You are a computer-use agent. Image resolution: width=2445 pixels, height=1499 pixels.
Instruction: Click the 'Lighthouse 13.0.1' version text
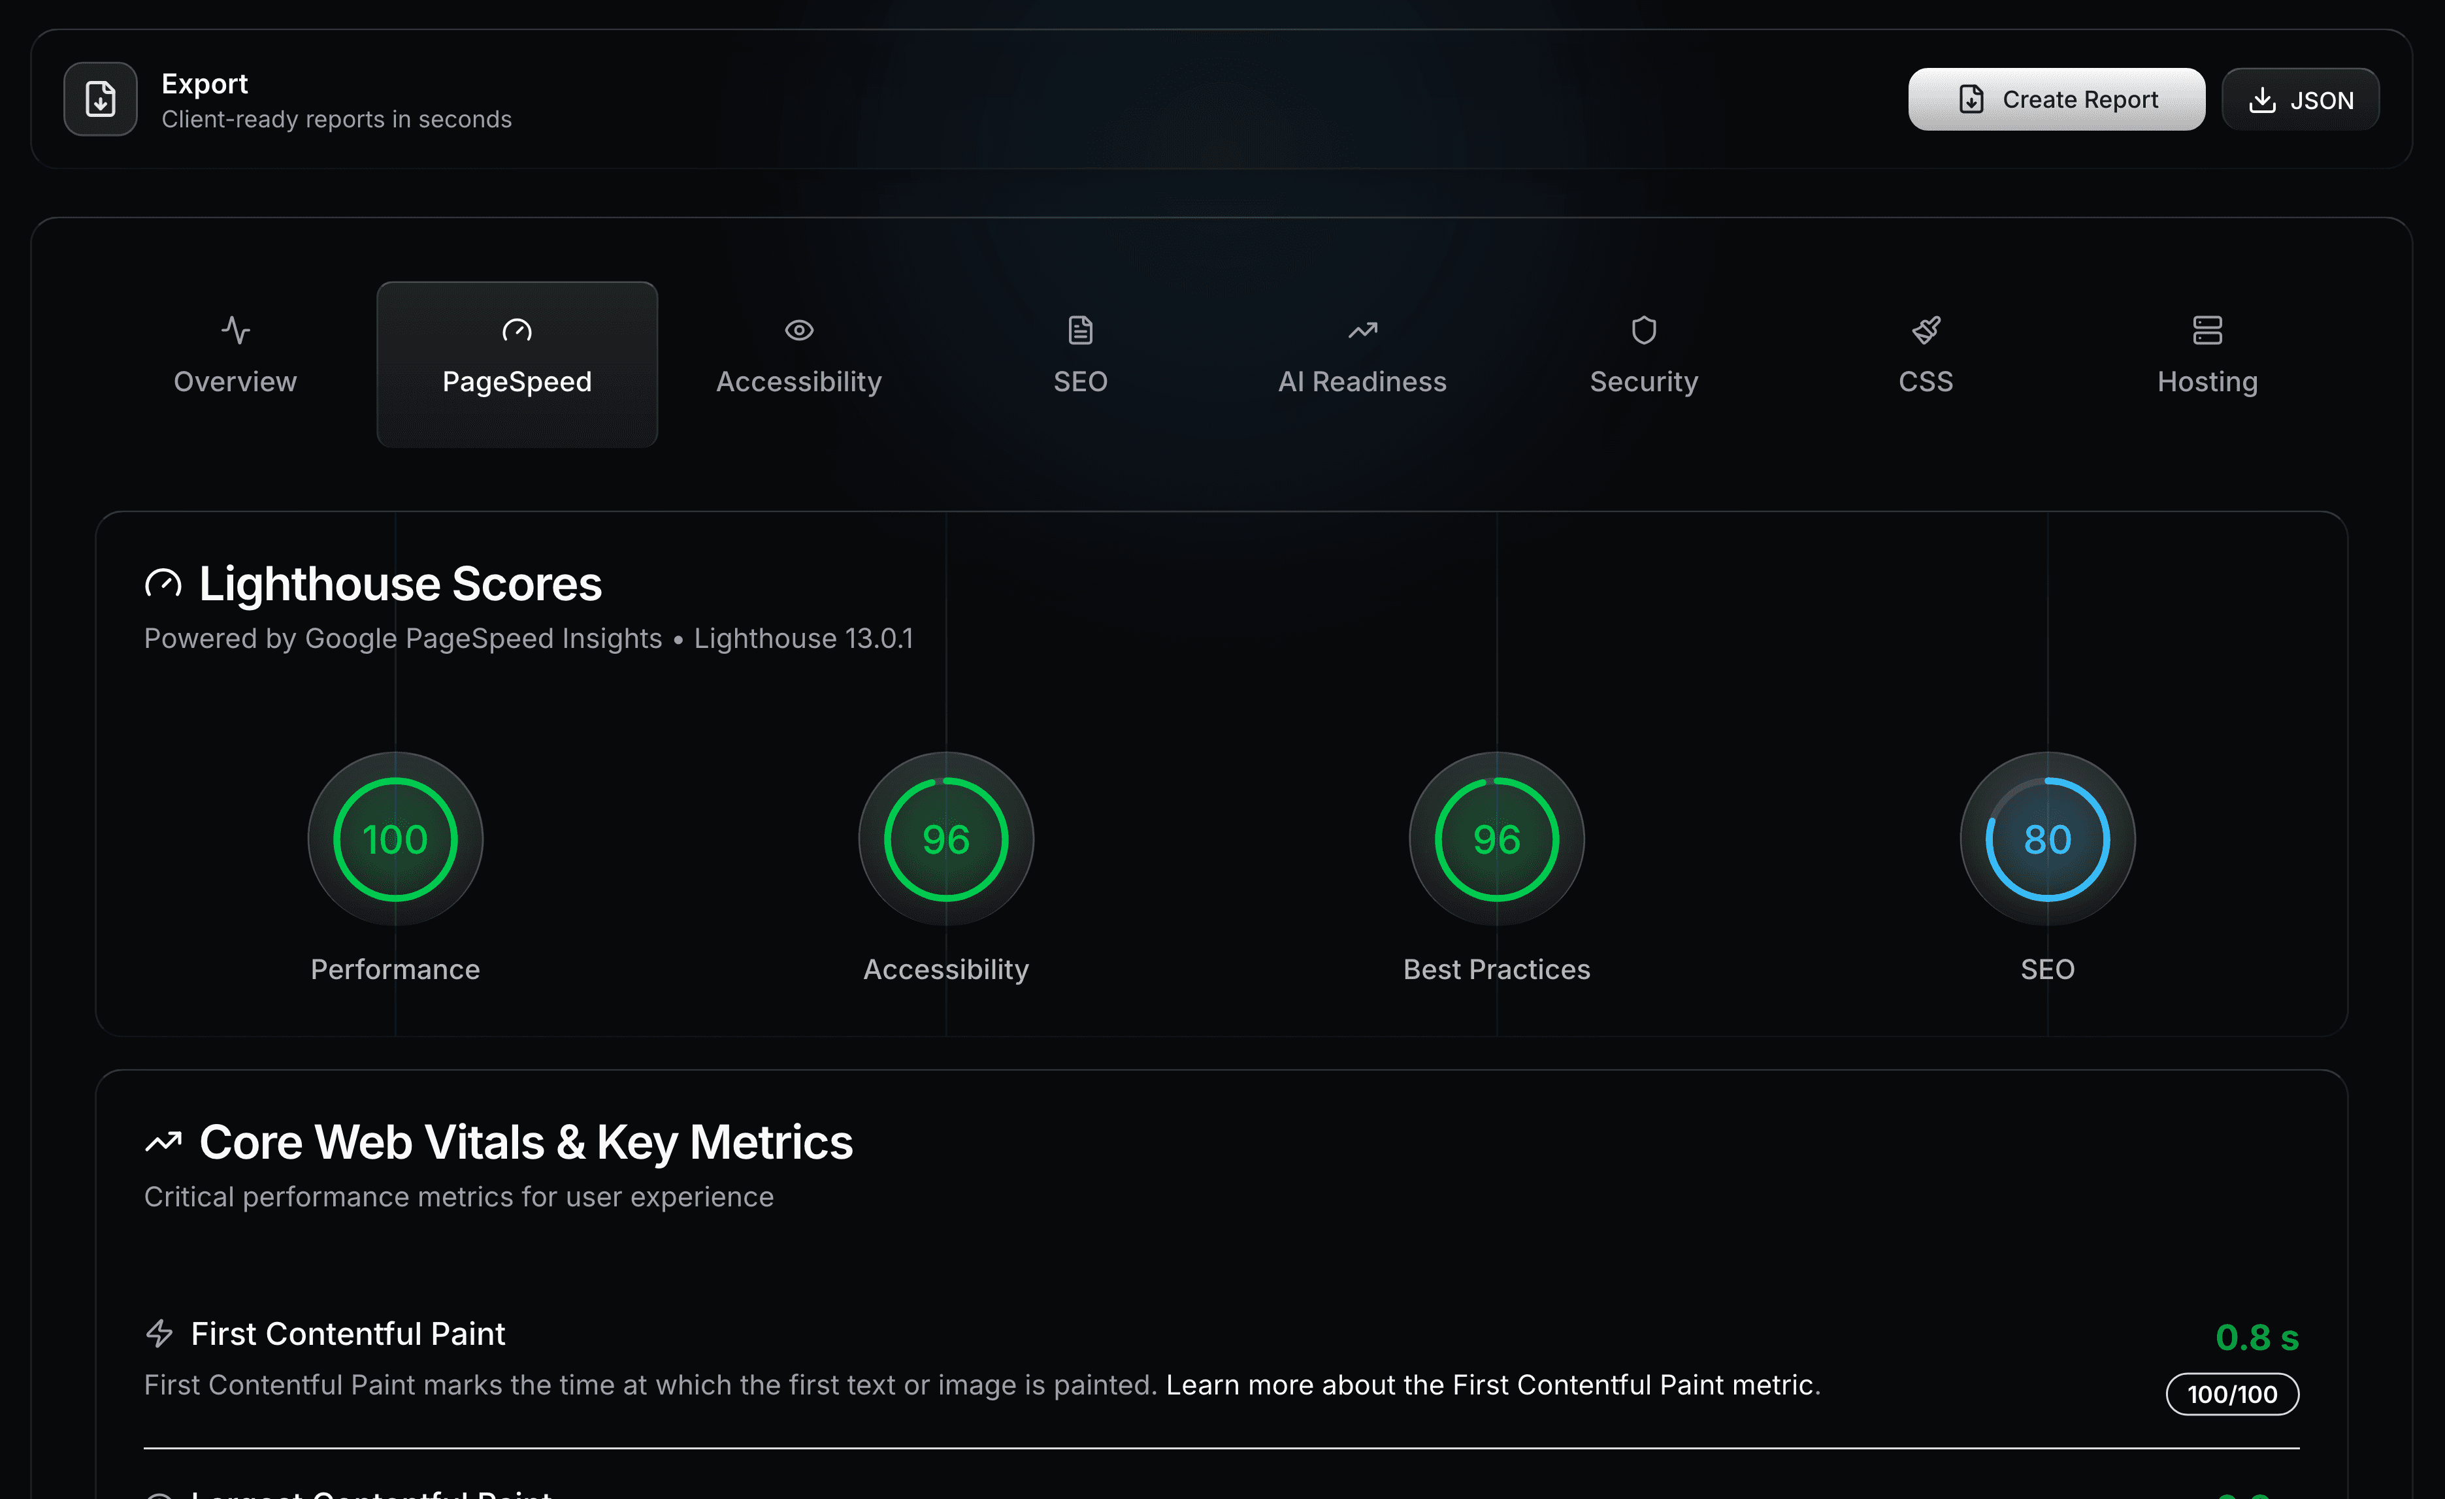click(804, 638)
